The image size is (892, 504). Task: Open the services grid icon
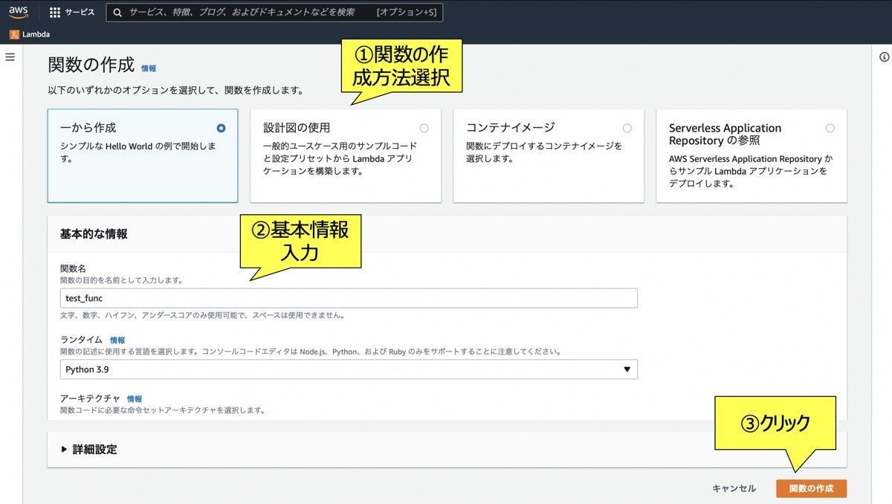pyautogui.click(x=54, y=12)
